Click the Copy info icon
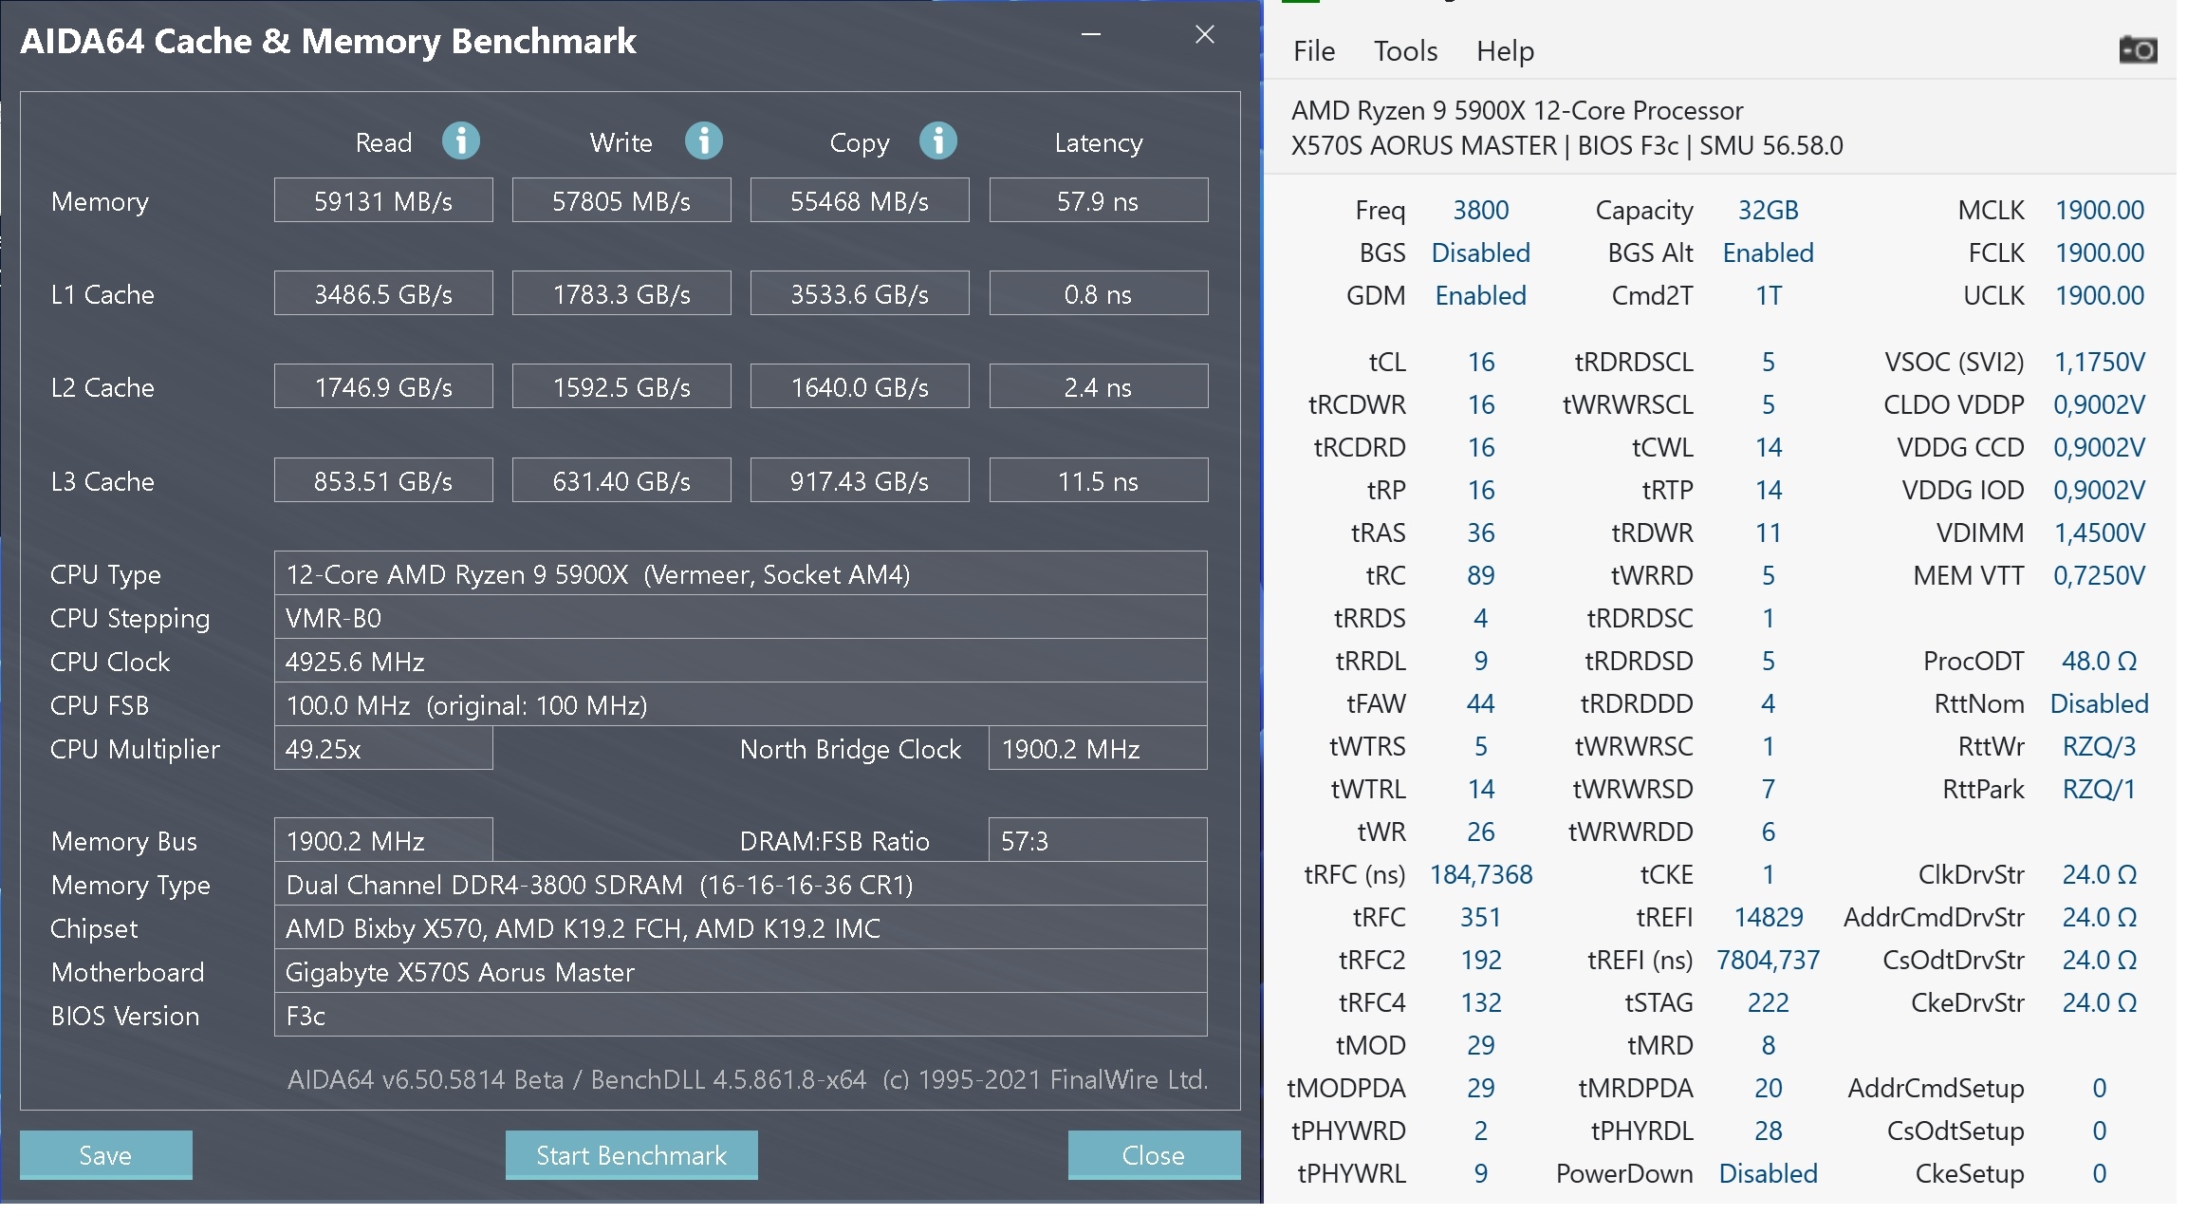Screen dimensions: 2187x1215 (938, 141)
